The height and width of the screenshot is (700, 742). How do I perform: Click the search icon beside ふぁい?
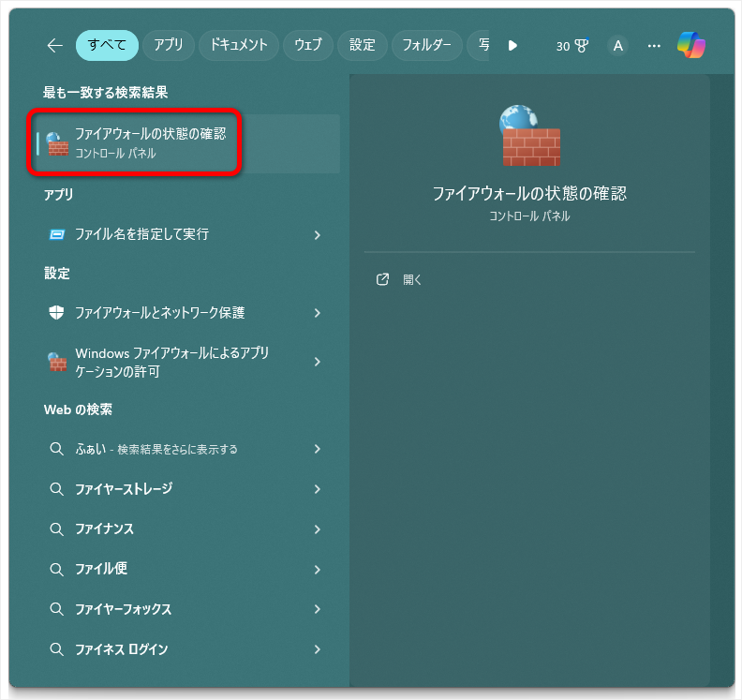(x=57, y=449)
